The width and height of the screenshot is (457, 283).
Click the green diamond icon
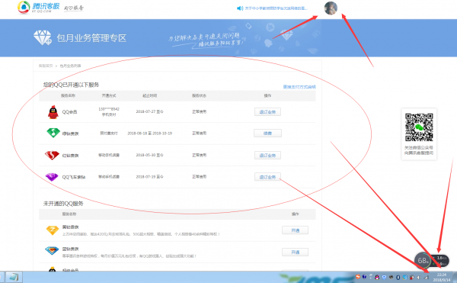click(53, 133)
